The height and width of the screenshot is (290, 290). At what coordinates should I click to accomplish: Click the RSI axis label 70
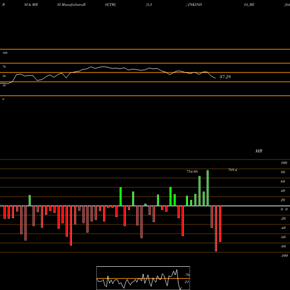[x=4, y=67]
